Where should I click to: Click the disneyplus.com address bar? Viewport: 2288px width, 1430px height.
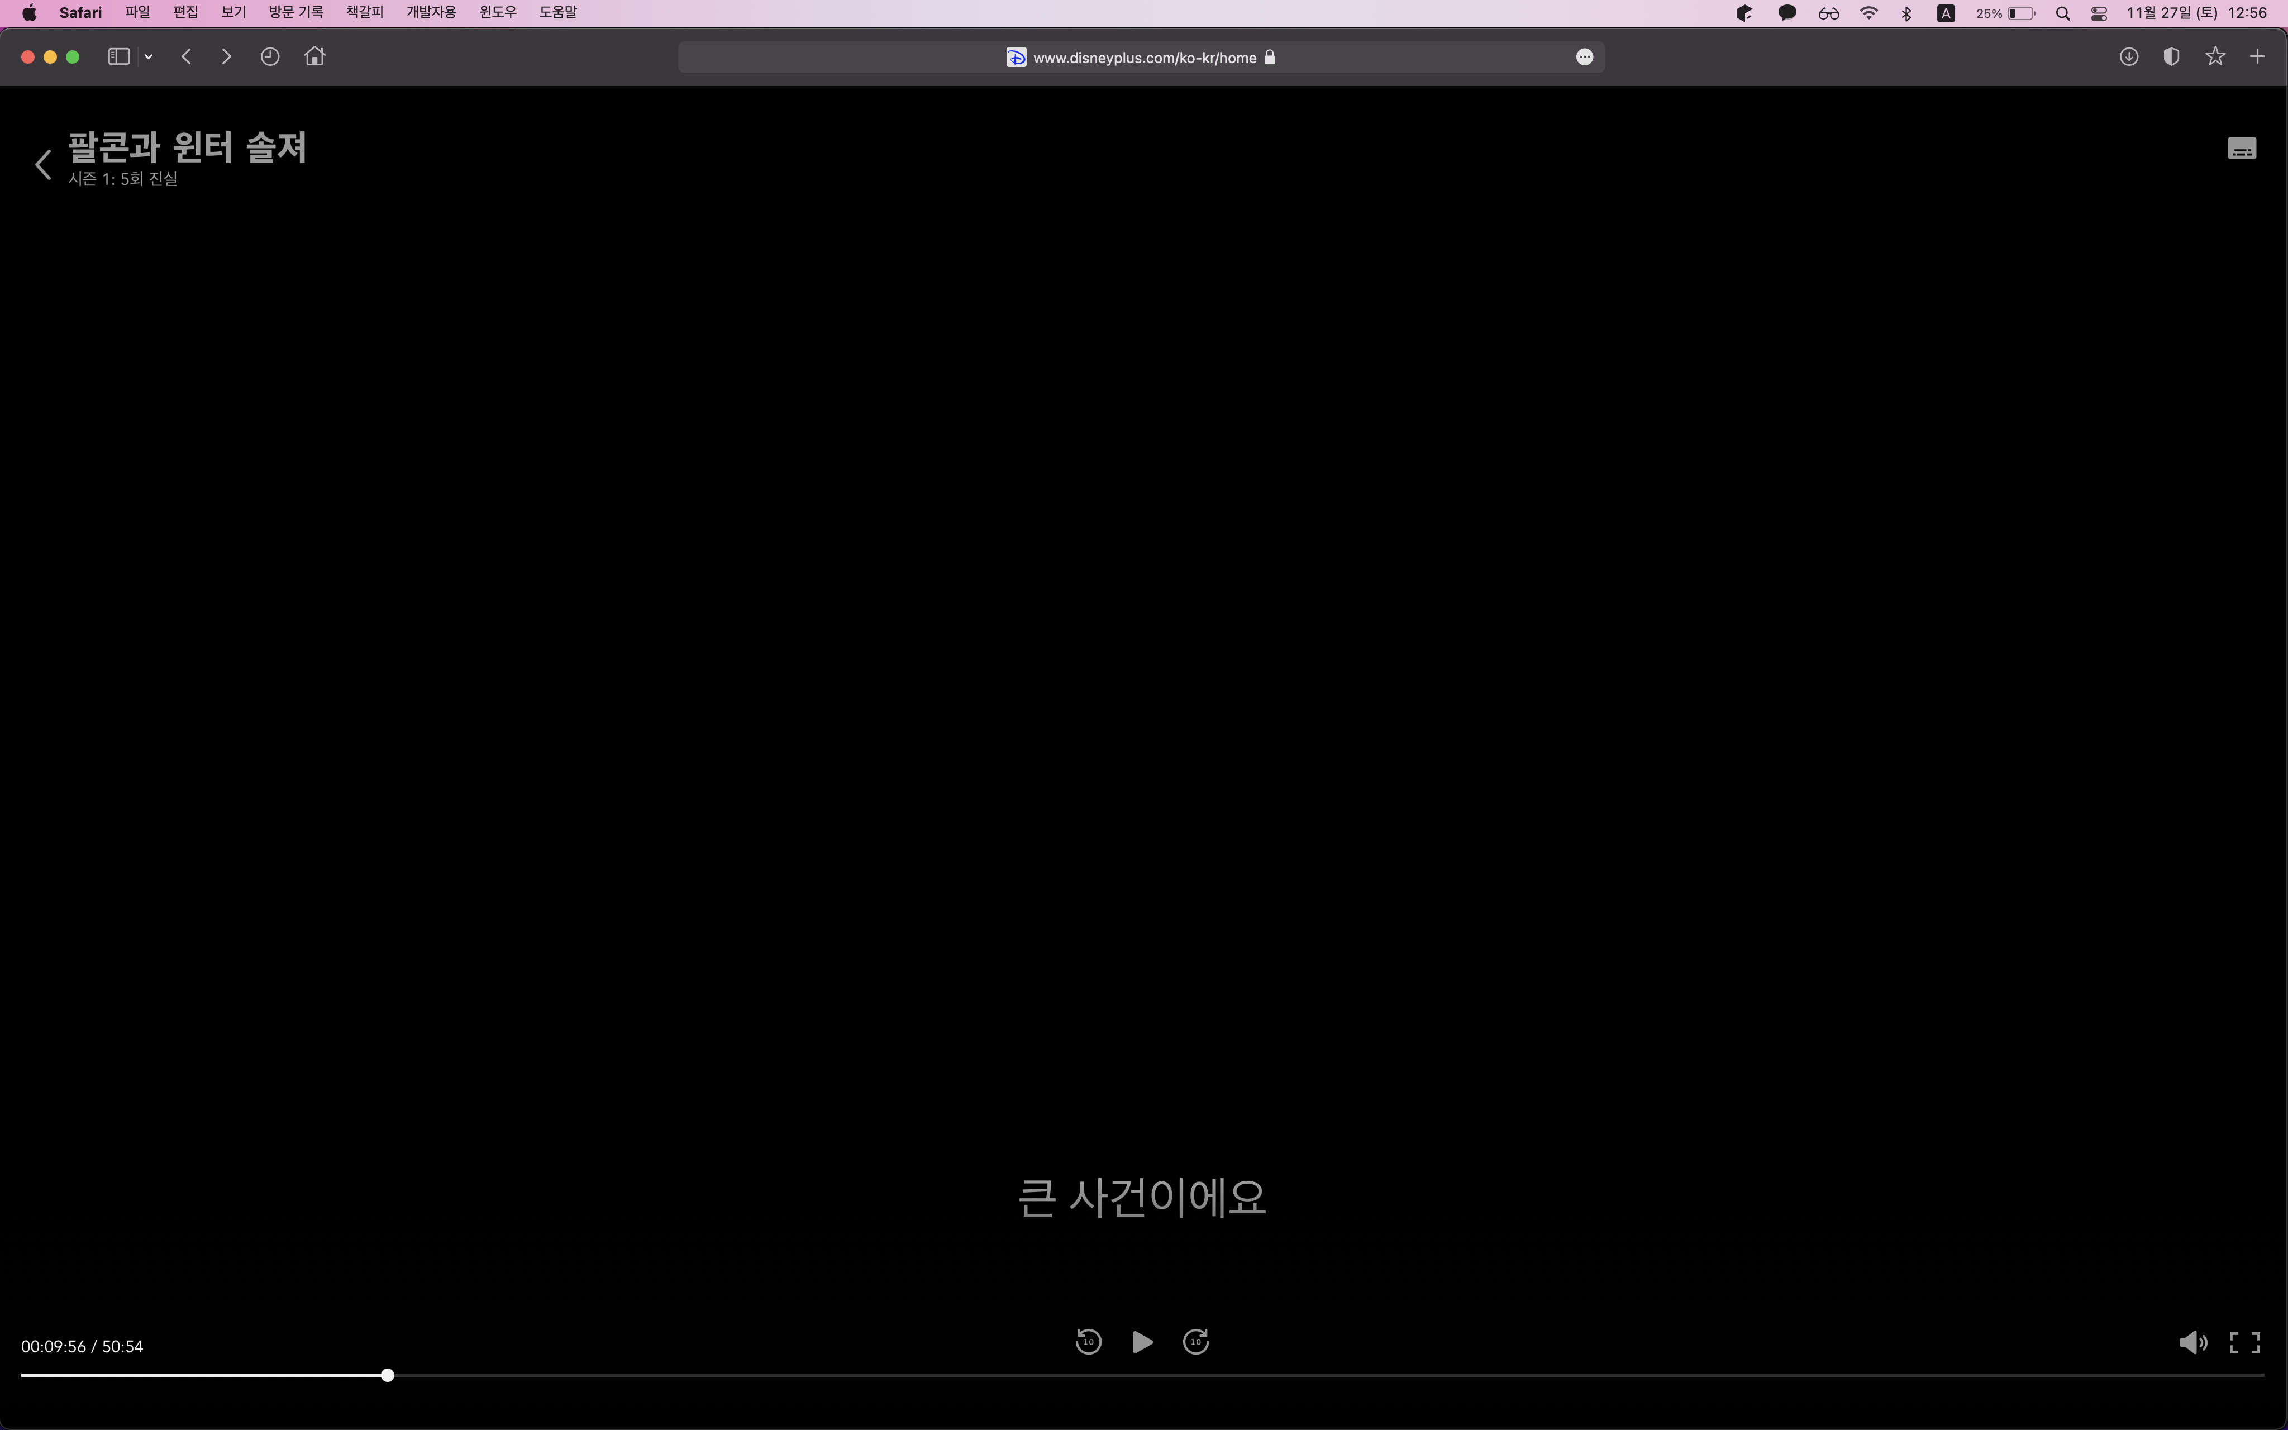(1143, 58)
